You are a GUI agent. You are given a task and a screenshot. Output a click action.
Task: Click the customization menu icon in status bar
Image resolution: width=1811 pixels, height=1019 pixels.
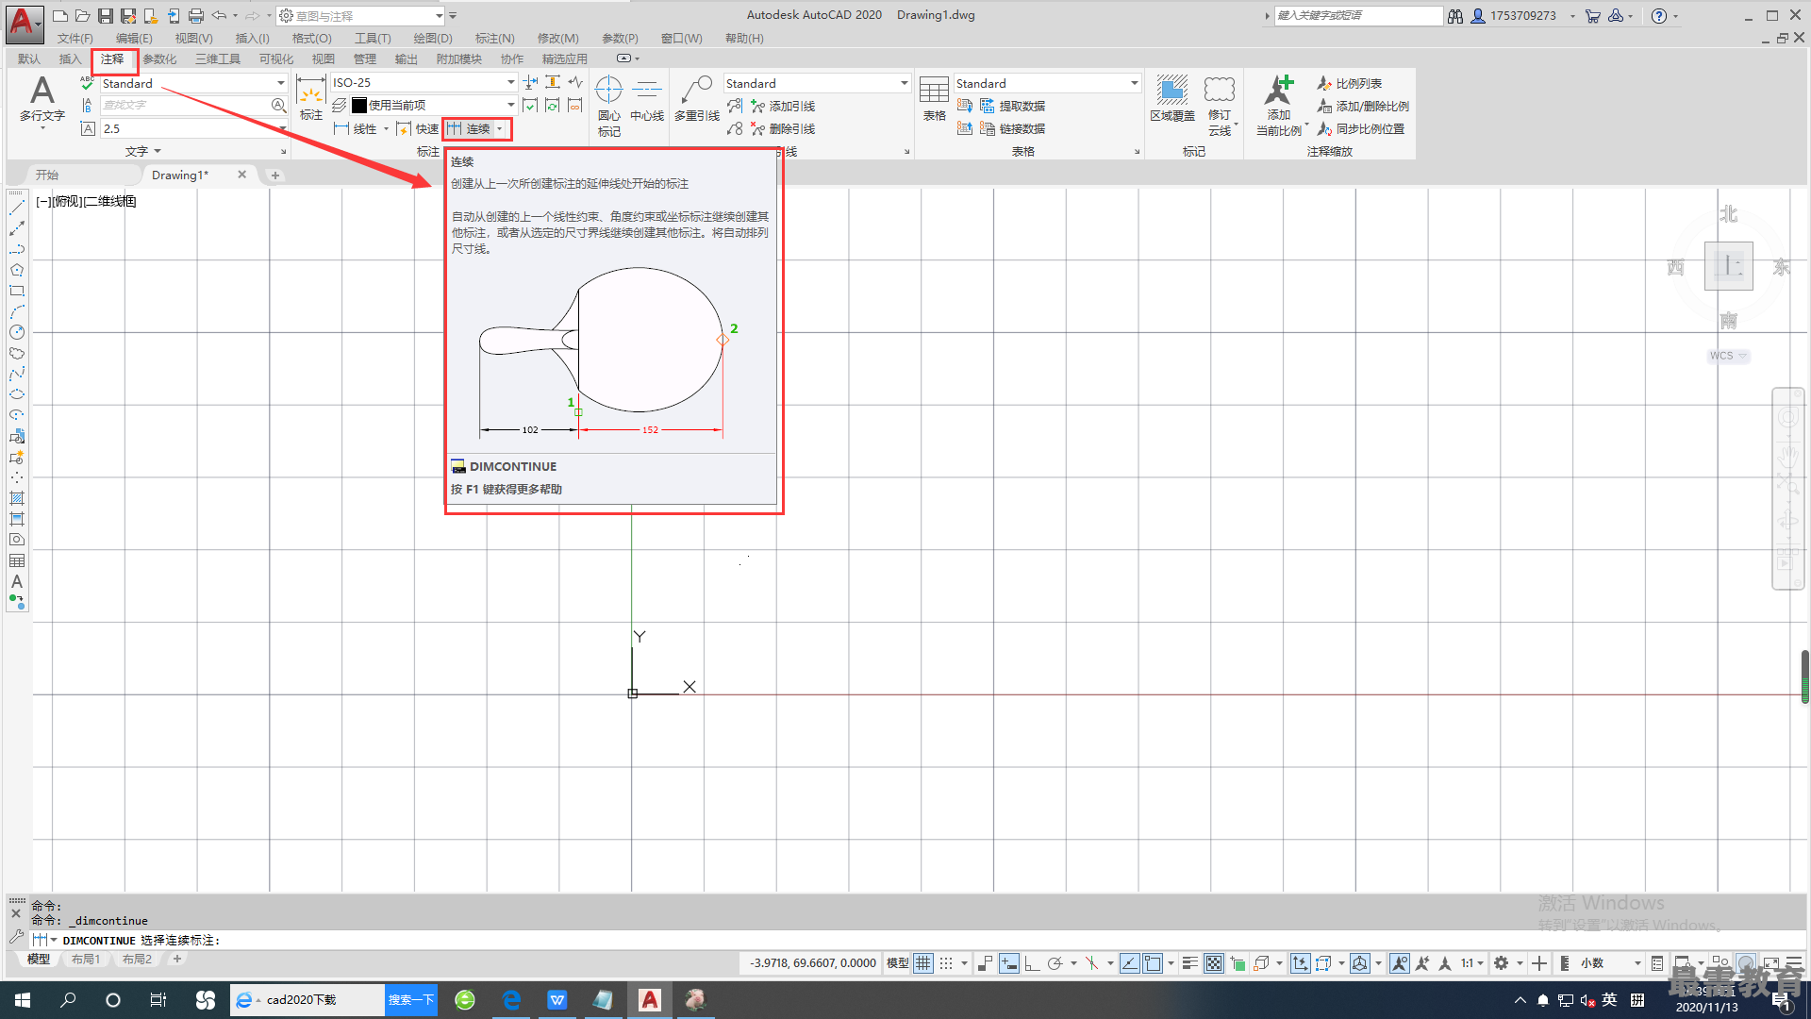coord(1794,962)
